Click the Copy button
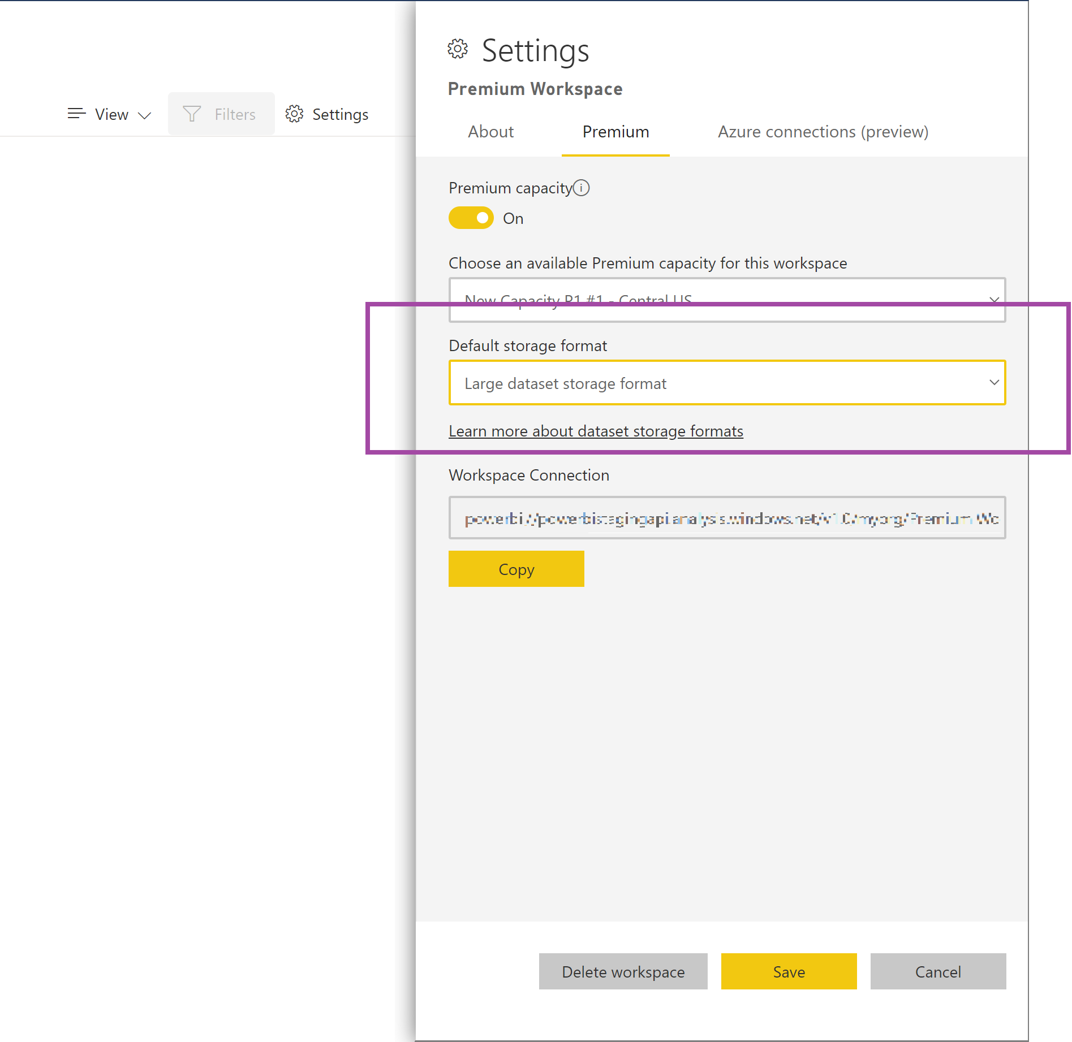The image size is (1072, 1042). pos(515,569)
